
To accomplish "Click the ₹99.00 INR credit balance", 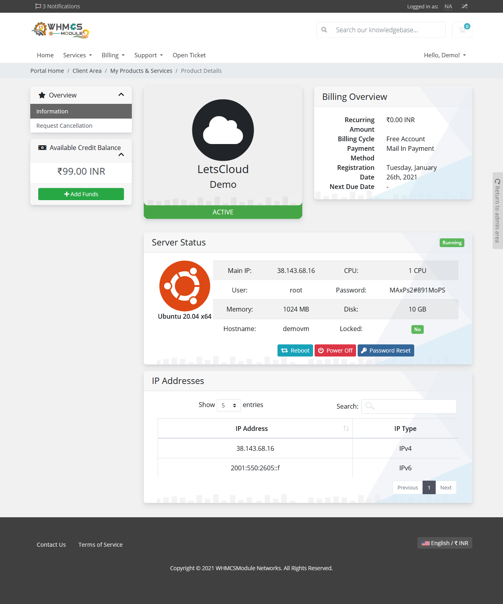I will coord(81,171).
